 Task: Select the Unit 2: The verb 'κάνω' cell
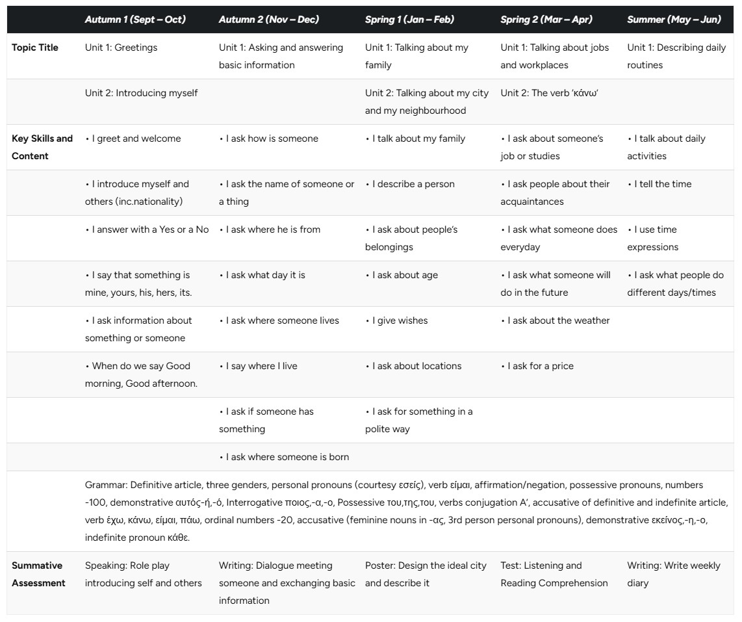click(550, 93)
